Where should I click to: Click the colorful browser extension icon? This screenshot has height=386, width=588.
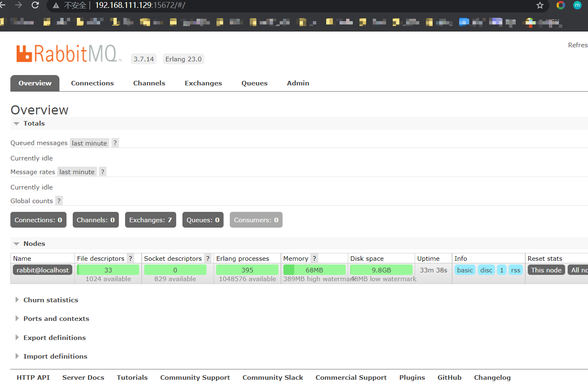pos(561,5)
